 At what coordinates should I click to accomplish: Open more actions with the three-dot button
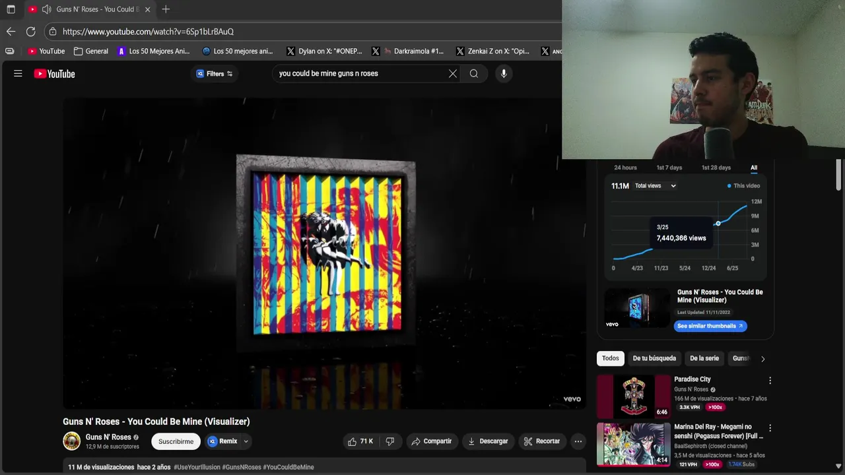tap(578, 441)
